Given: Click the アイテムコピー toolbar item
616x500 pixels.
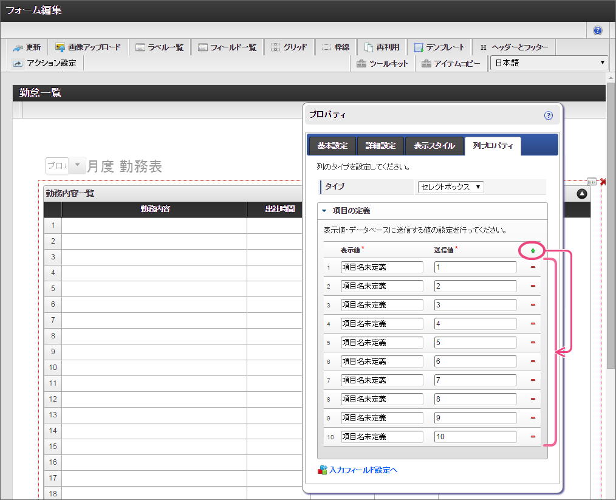Looking at the screenshot, I should click(x=451, y=63).
